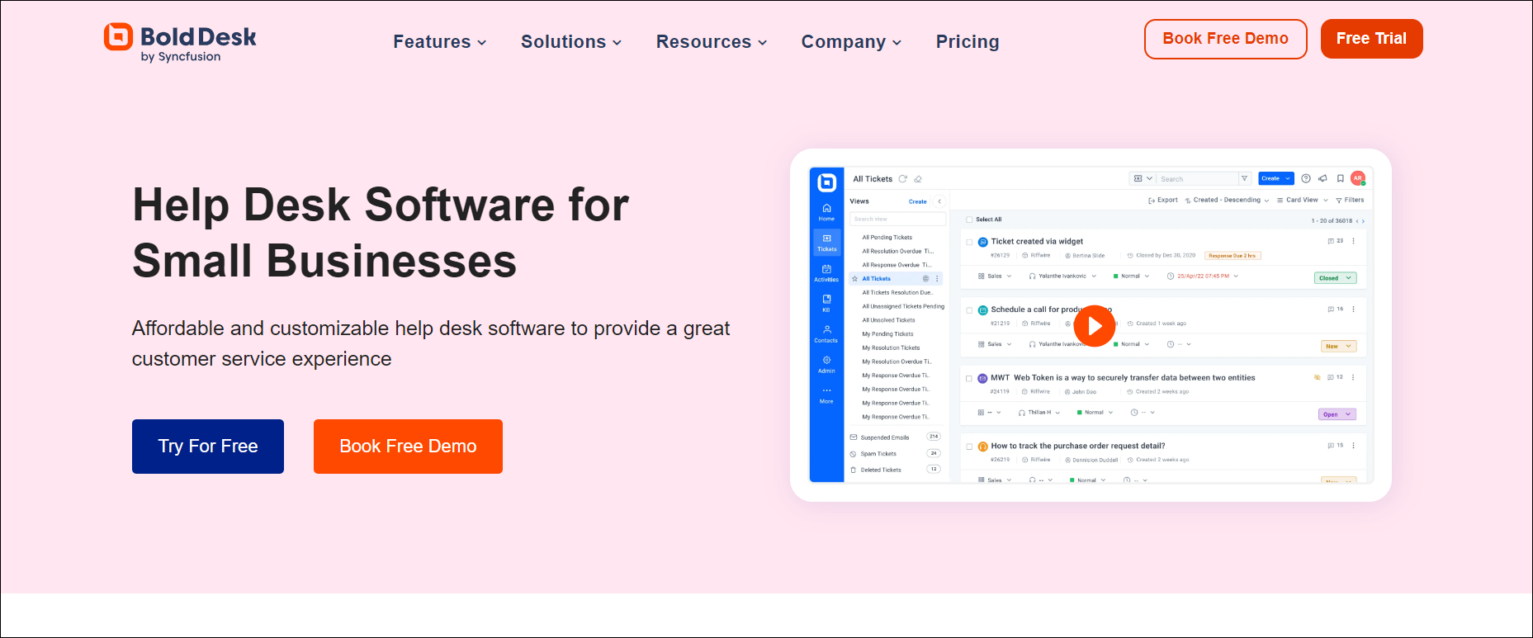This screenshot has height=638, width=1533.
Task: Check the Ticket created via widget checkbox
Action: [x=969, y=242]
